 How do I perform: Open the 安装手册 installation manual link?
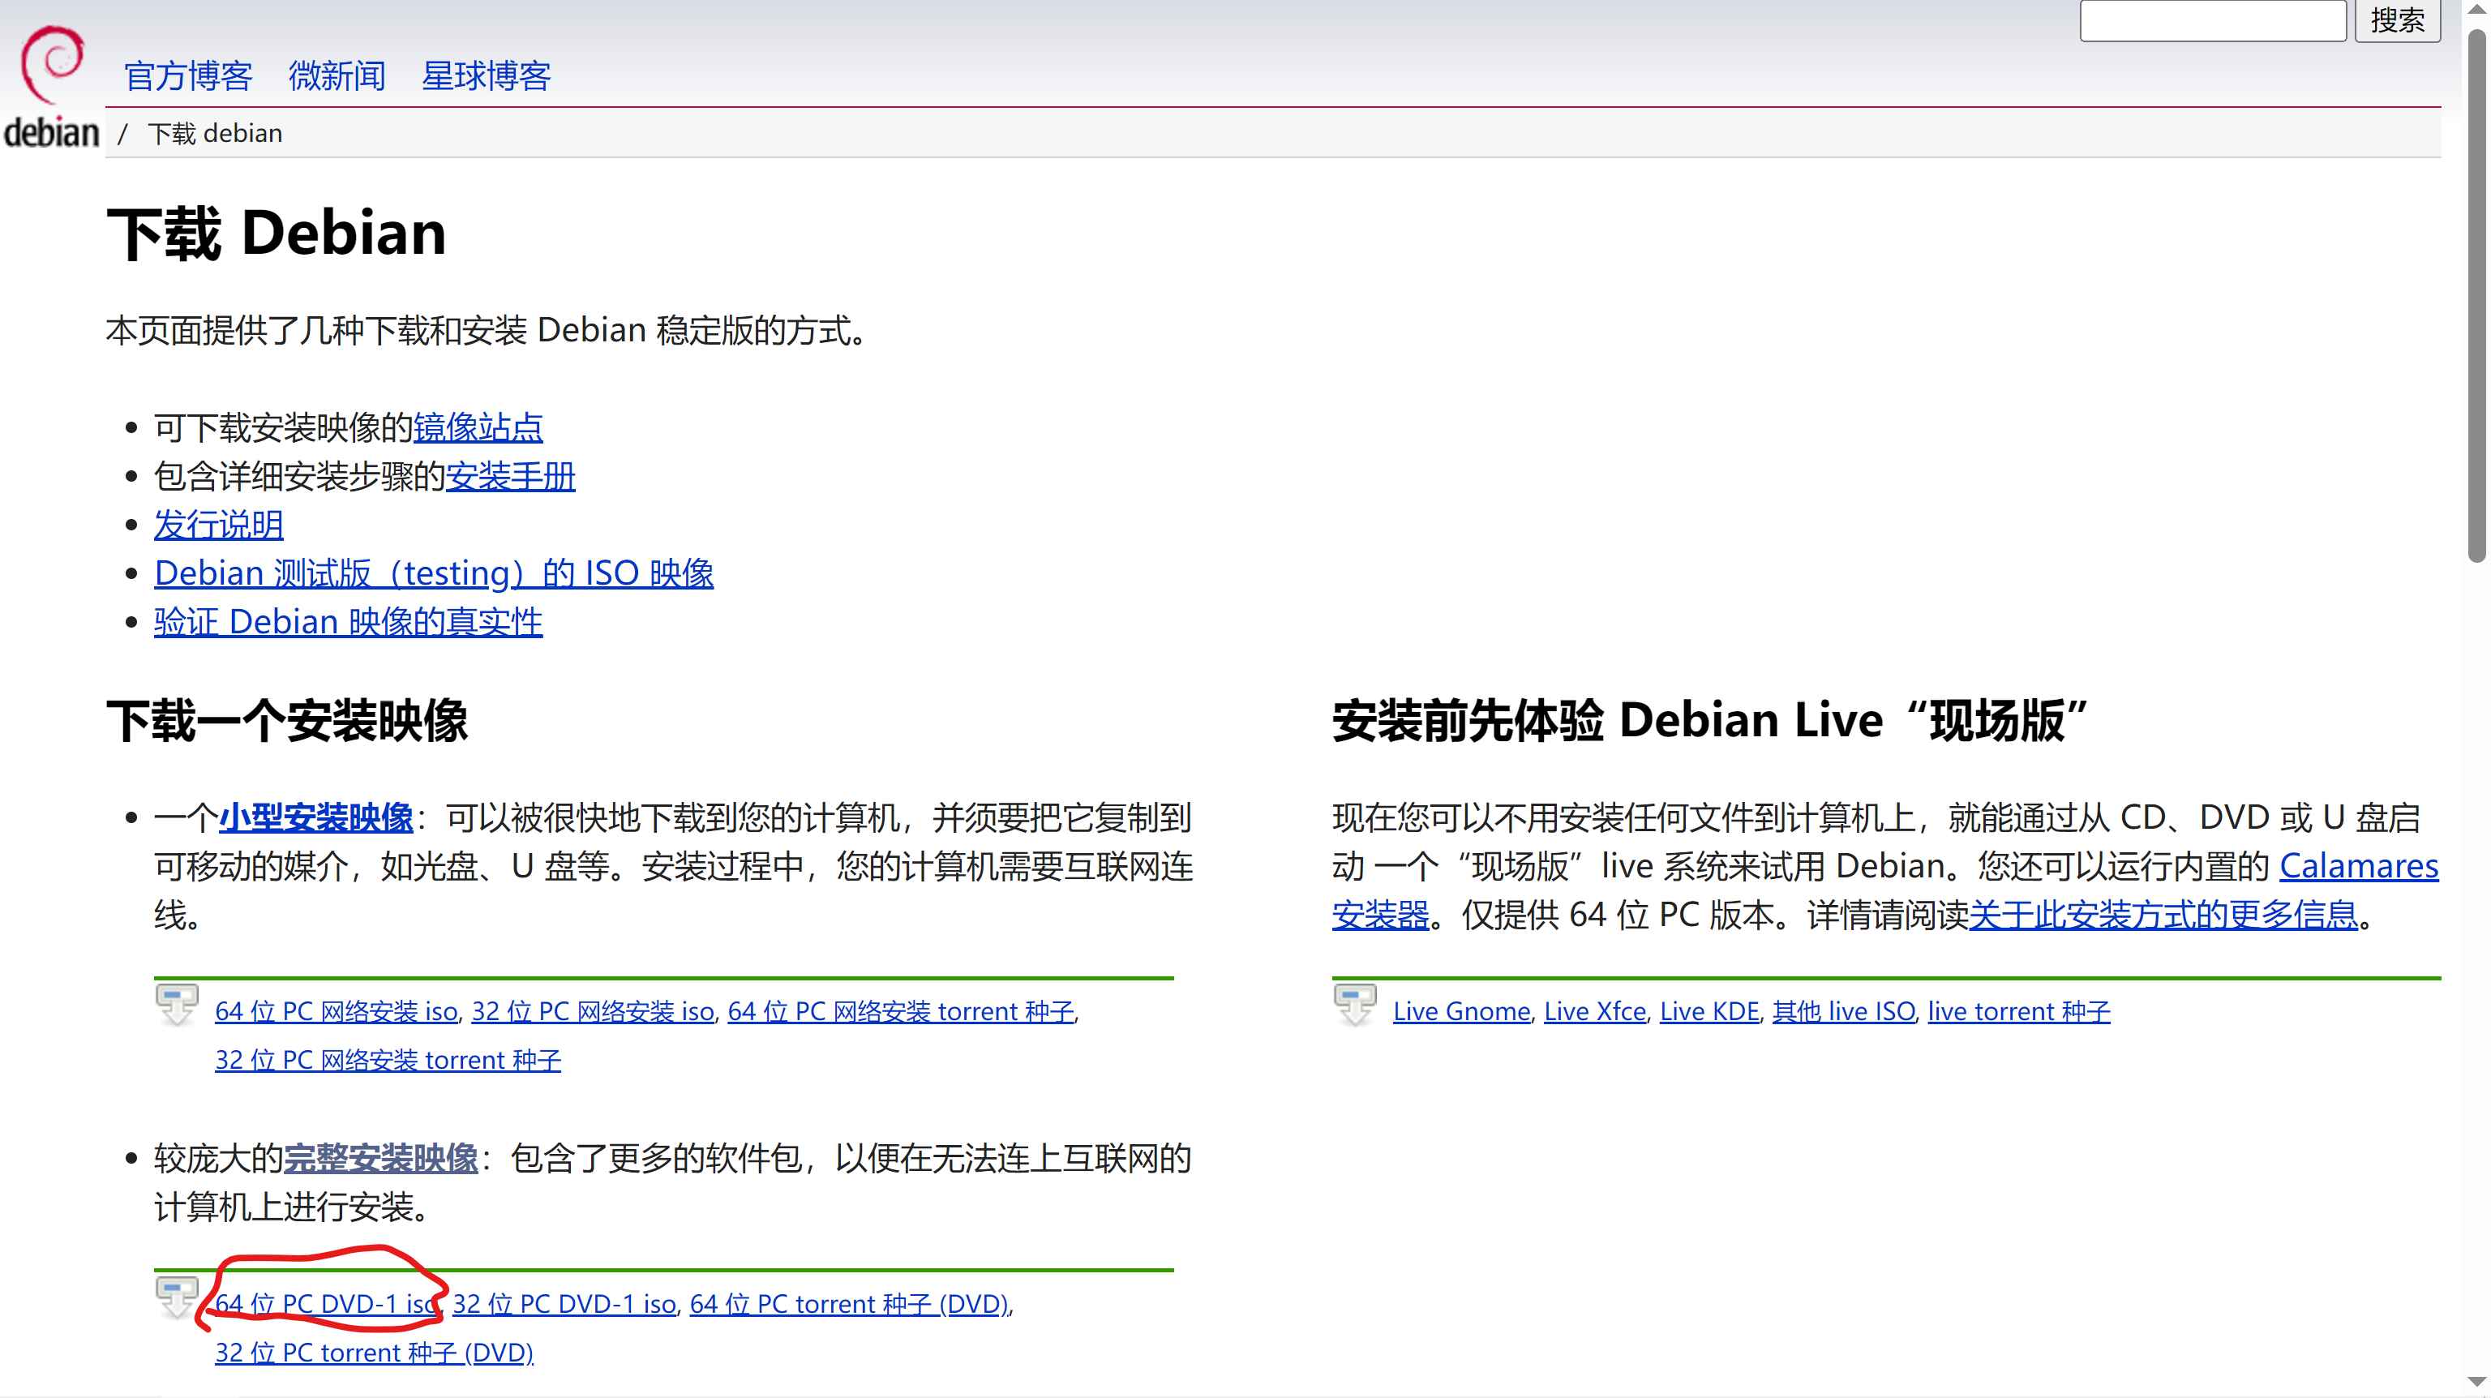tap(509, 476)
